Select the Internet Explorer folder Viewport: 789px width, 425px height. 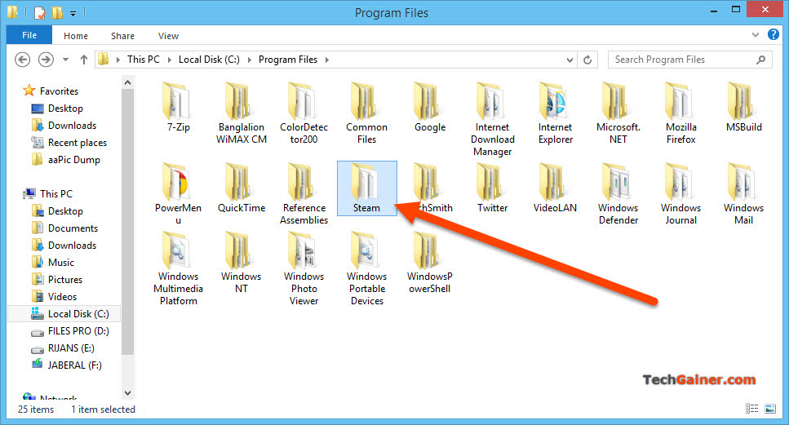[x=556, y=113]
